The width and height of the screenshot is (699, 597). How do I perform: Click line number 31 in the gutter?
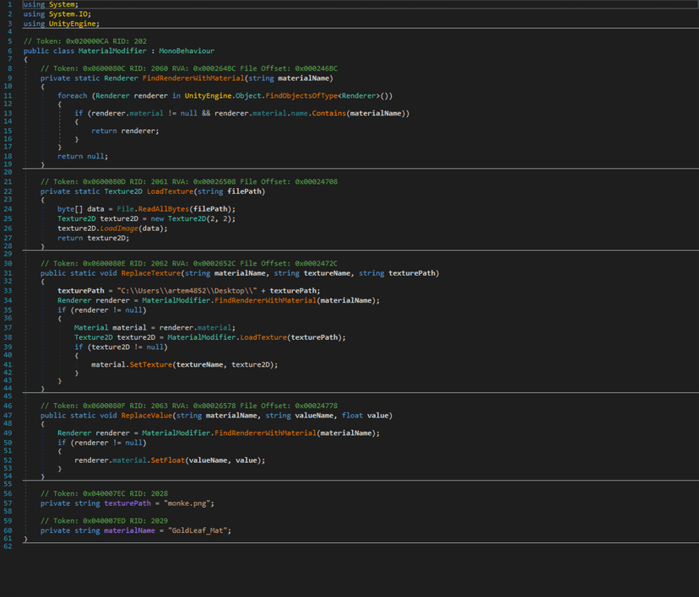point(9,273)
